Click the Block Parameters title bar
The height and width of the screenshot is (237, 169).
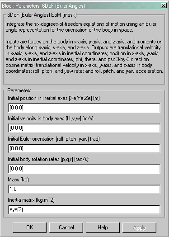[81, 6]
